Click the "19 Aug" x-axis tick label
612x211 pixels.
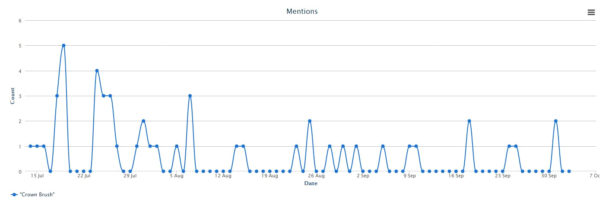(x=270, y=176)
